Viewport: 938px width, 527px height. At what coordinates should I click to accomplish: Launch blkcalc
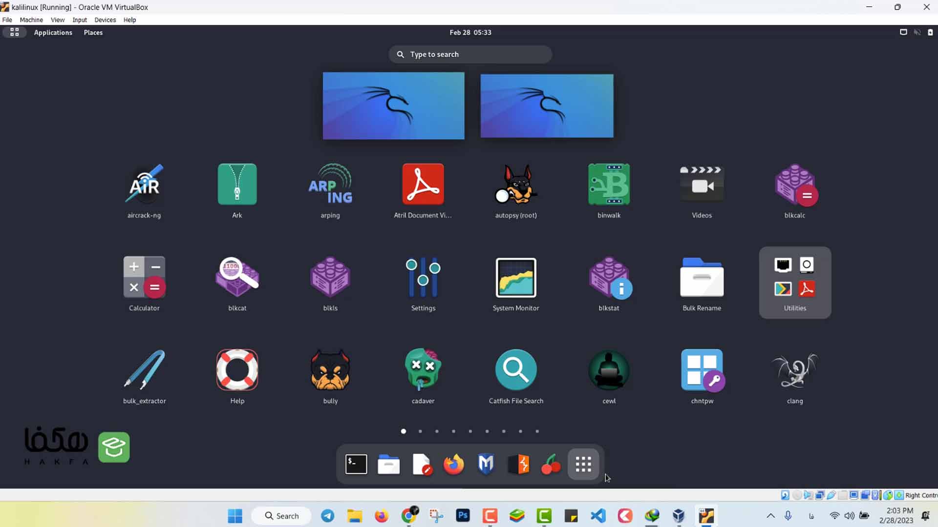[795, 191]
